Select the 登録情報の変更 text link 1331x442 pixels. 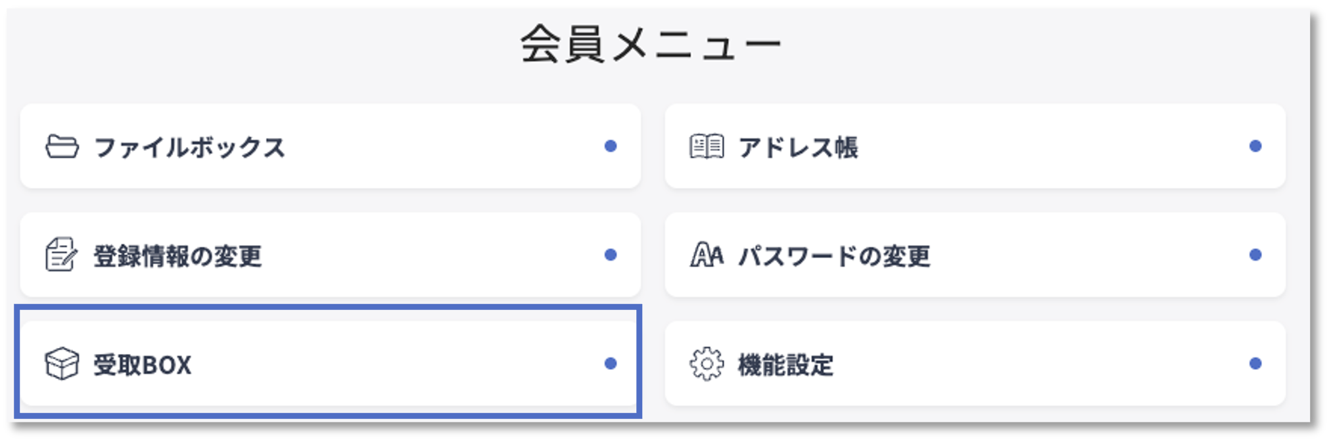[177, 256]
